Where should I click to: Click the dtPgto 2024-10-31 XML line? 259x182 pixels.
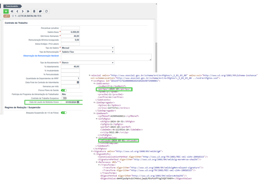click(x=118, y=122)
